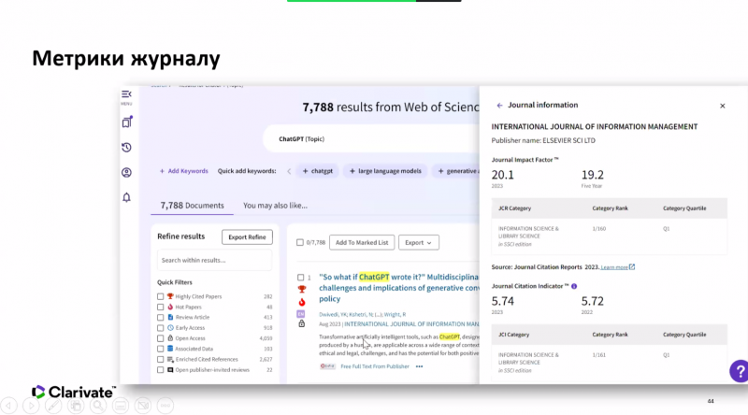The image size is (748, 415).
Task: Click the flame Hot Paper icon on result 1
Action: 301,302
